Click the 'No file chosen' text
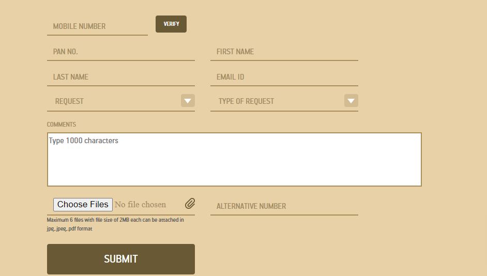 click(x=141, y=205)
